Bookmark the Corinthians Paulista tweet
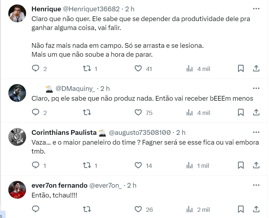The height and width of the screenshot is (218, 269). [241, 165]
